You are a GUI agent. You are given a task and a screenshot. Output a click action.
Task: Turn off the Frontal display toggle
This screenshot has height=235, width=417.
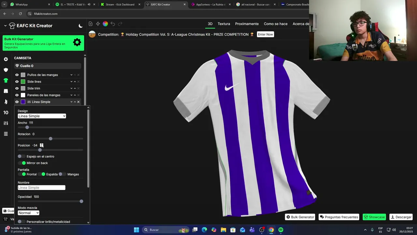coord(22,174)
